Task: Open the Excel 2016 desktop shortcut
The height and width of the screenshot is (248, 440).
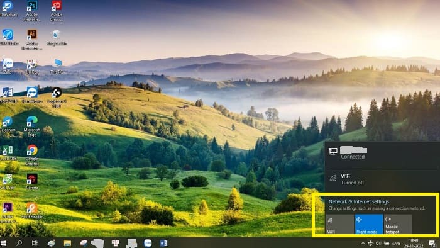Action: point(8,153)
